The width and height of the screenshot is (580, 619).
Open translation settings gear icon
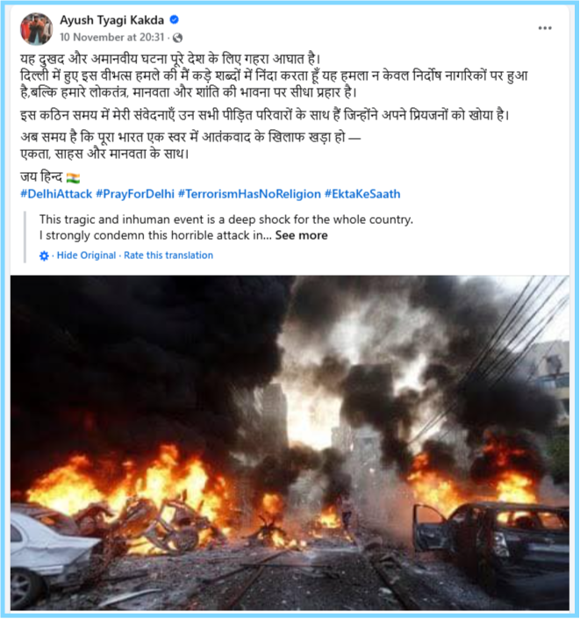[44, 256]
